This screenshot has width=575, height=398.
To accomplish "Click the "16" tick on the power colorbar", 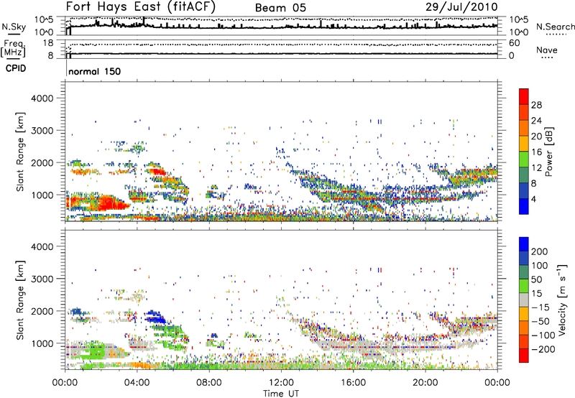I will pos(536,152).
